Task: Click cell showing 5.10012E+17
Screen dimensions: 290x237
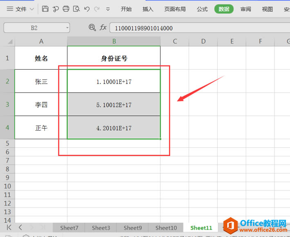Action: (x=114, y=105)
